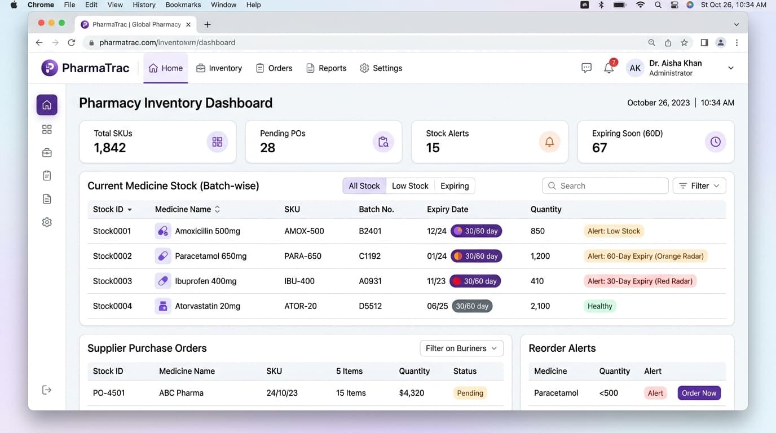Open the sidebar clipboard icon
Image resolution: width=776 pixels, height=433 pixels.
coord(47,176)
